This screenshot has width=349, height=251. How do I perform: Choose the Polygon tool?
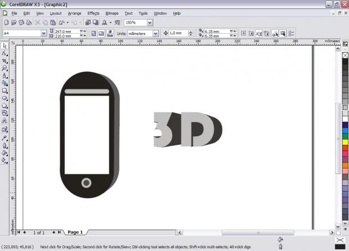tap(5, 106)
